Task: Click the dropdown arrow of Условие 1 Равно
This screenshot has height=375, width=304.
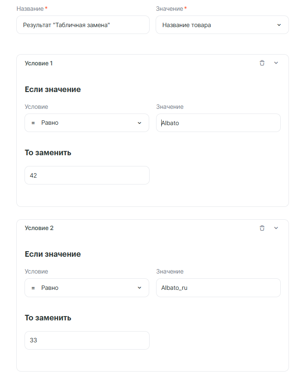Action: (x=139, y=123)
